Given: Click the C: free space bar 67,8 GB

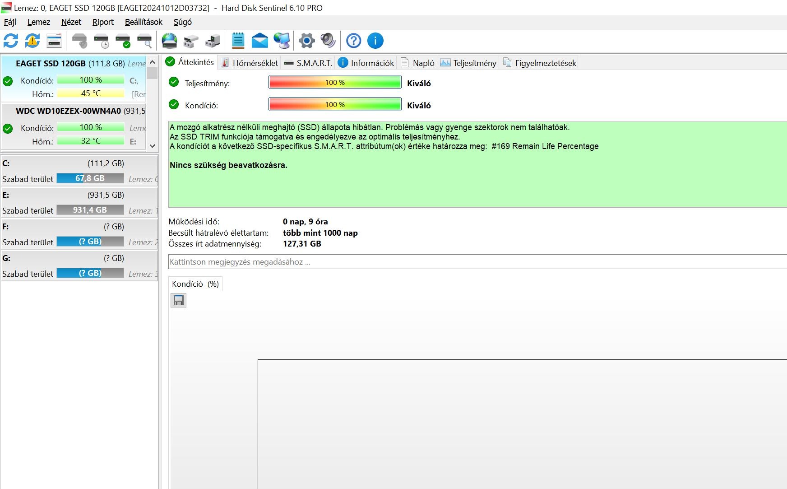Looking at the screenshot, I should coord(90,178).
